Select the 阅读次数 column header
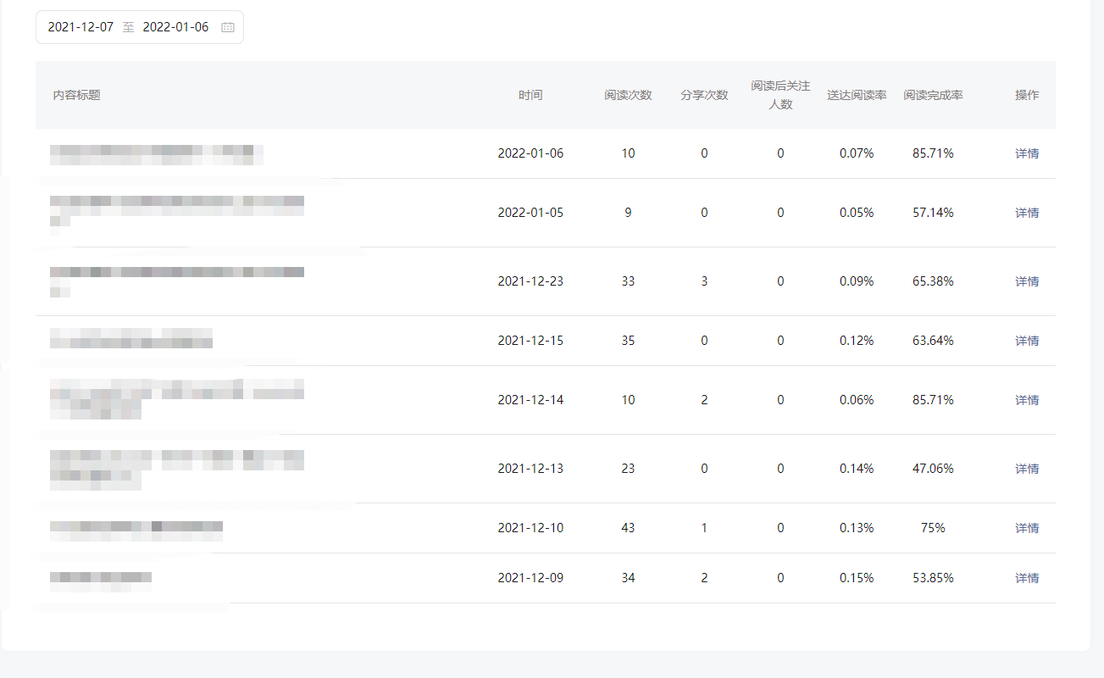The image size is (1104, 678). [x=628, y=95]
